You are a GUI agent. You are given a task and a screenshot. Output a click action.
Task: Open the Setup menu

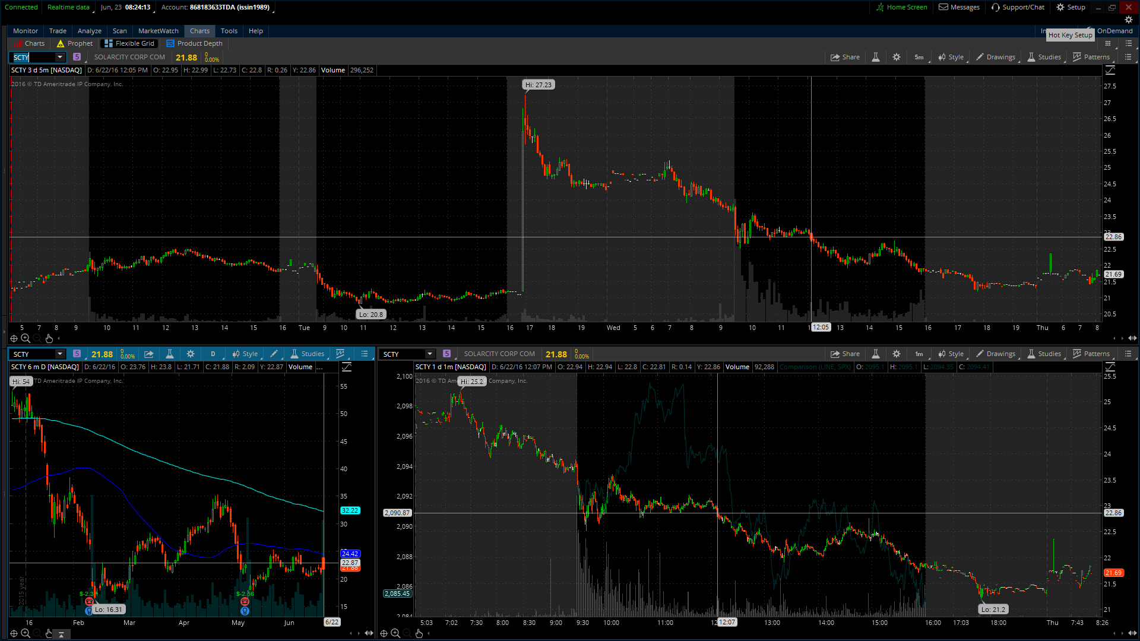click(1071, 7)
